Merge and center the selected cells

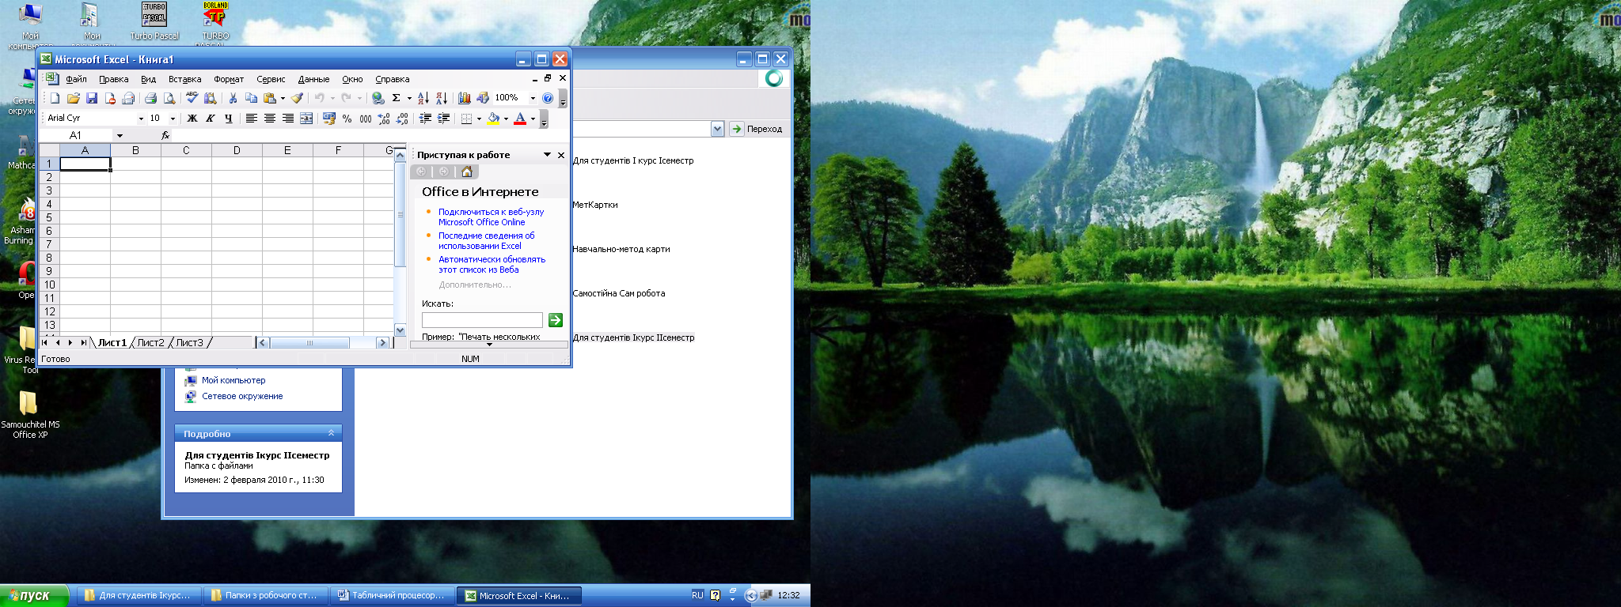click(x=306, y=119)
